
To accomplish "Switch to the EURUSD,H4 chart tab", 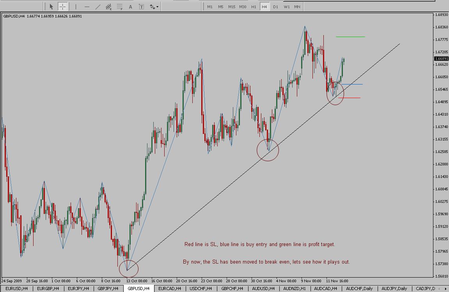I will tap(16, 288).
